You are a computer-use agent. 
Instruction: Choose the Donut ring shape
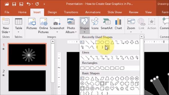(87, 89)
